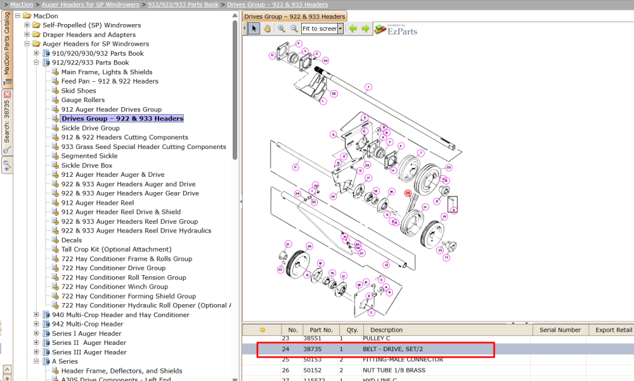Collapse the 912/922/933 Parts Book node
The height and width of the screenshot is (381, 634).
click(36, 63)
